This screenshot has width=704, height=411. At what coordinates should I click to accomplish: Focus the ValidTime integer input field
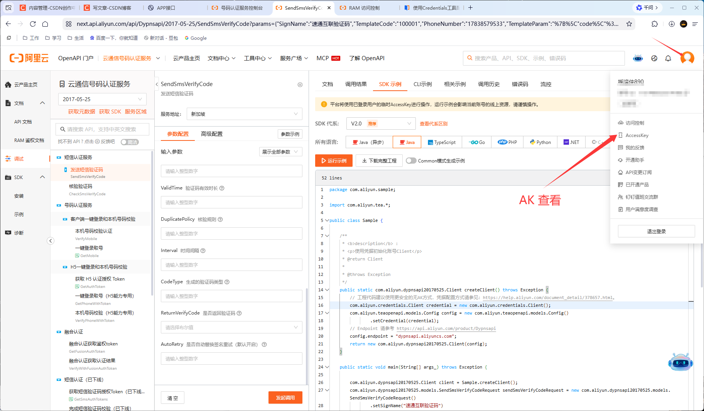(231, 202)
